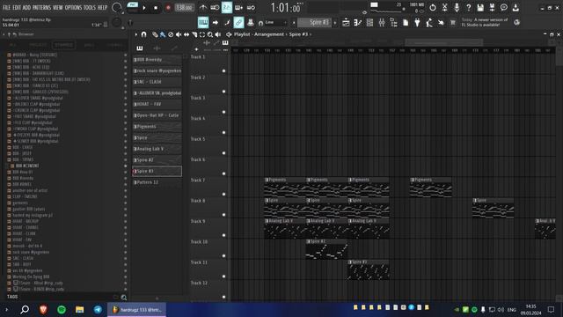Toggle auto-scrolling arrow icon

[x=215, y=22]
